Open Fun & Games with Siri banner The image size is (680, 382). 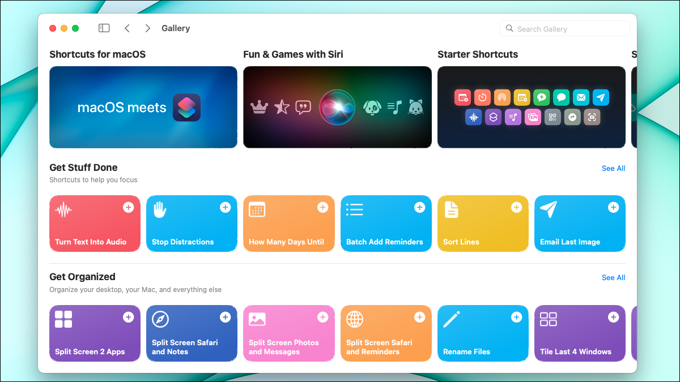[337, 108]
